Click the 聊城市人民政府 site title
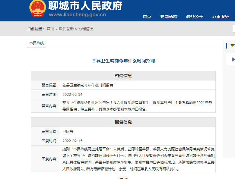Viewport: 235px width, 179px height. pyautogui.click(x=85, y=6)
